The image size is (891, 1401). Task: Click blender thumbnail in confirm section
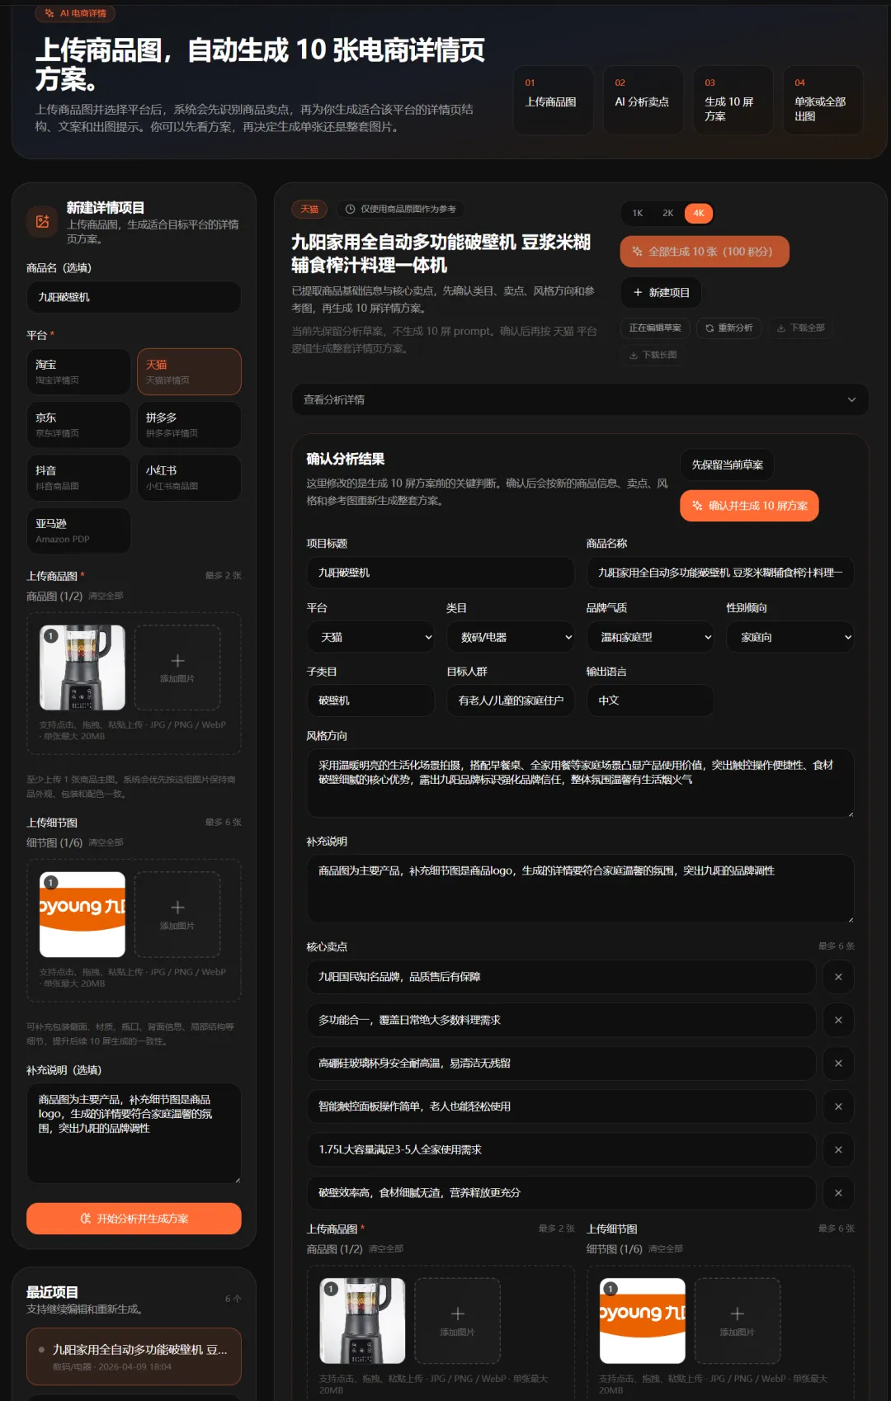pyautogui.click(x=362, y=1320)
